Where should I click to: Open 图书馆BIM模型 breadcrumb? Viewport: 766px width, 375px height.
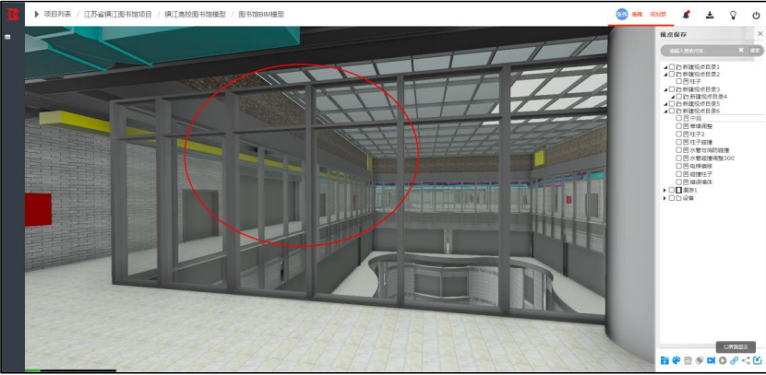(x=261, y=15)
